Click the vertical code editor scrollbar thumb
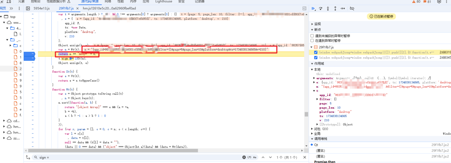This screenshot has width=451, height=163. 306,114
